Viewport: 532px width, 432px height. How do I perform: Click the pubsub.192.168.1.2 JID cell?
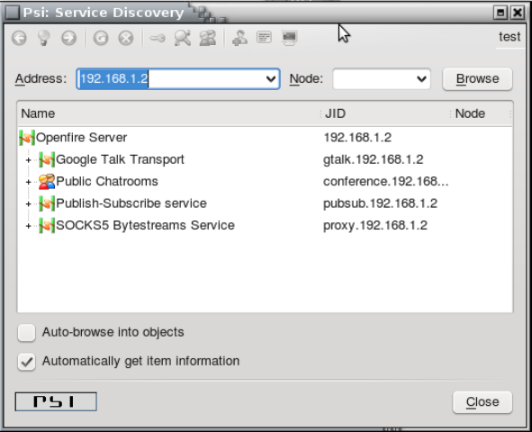click(x=380, y=203)
